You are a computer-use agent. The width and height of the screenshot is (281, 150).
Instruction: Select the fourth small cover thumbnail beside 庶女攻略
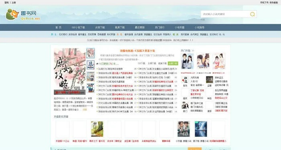coord(90,88)
